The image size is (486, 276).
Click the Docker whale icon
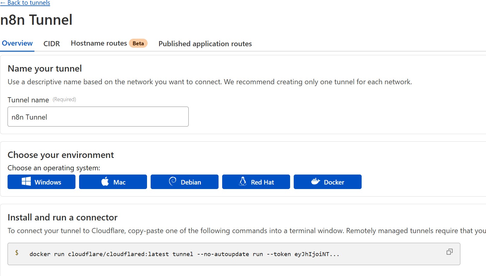tap(316, 181)
